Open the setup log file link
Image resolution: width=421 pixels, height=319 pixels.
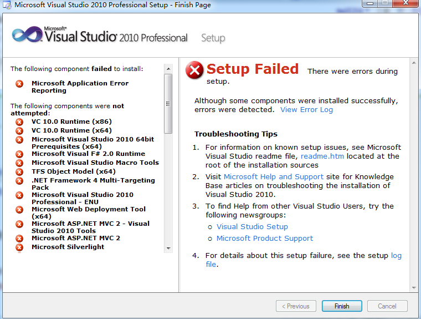coord(396,256)
